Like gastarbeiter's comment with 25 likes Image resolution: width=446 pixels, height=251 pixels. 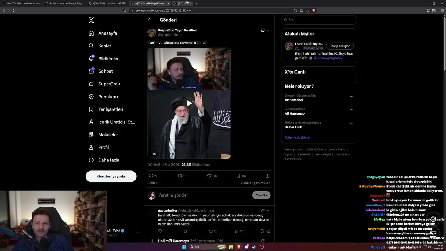point(213,231)
